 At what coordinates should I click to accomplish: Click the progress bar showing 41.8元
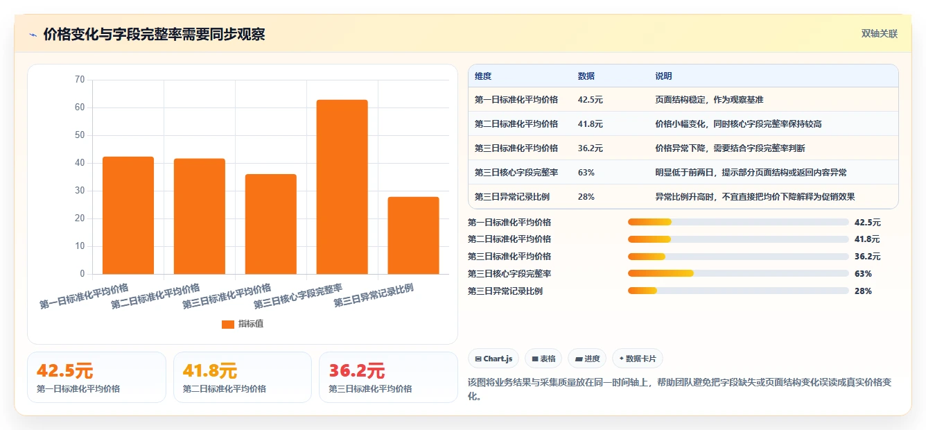coord(738,239)
